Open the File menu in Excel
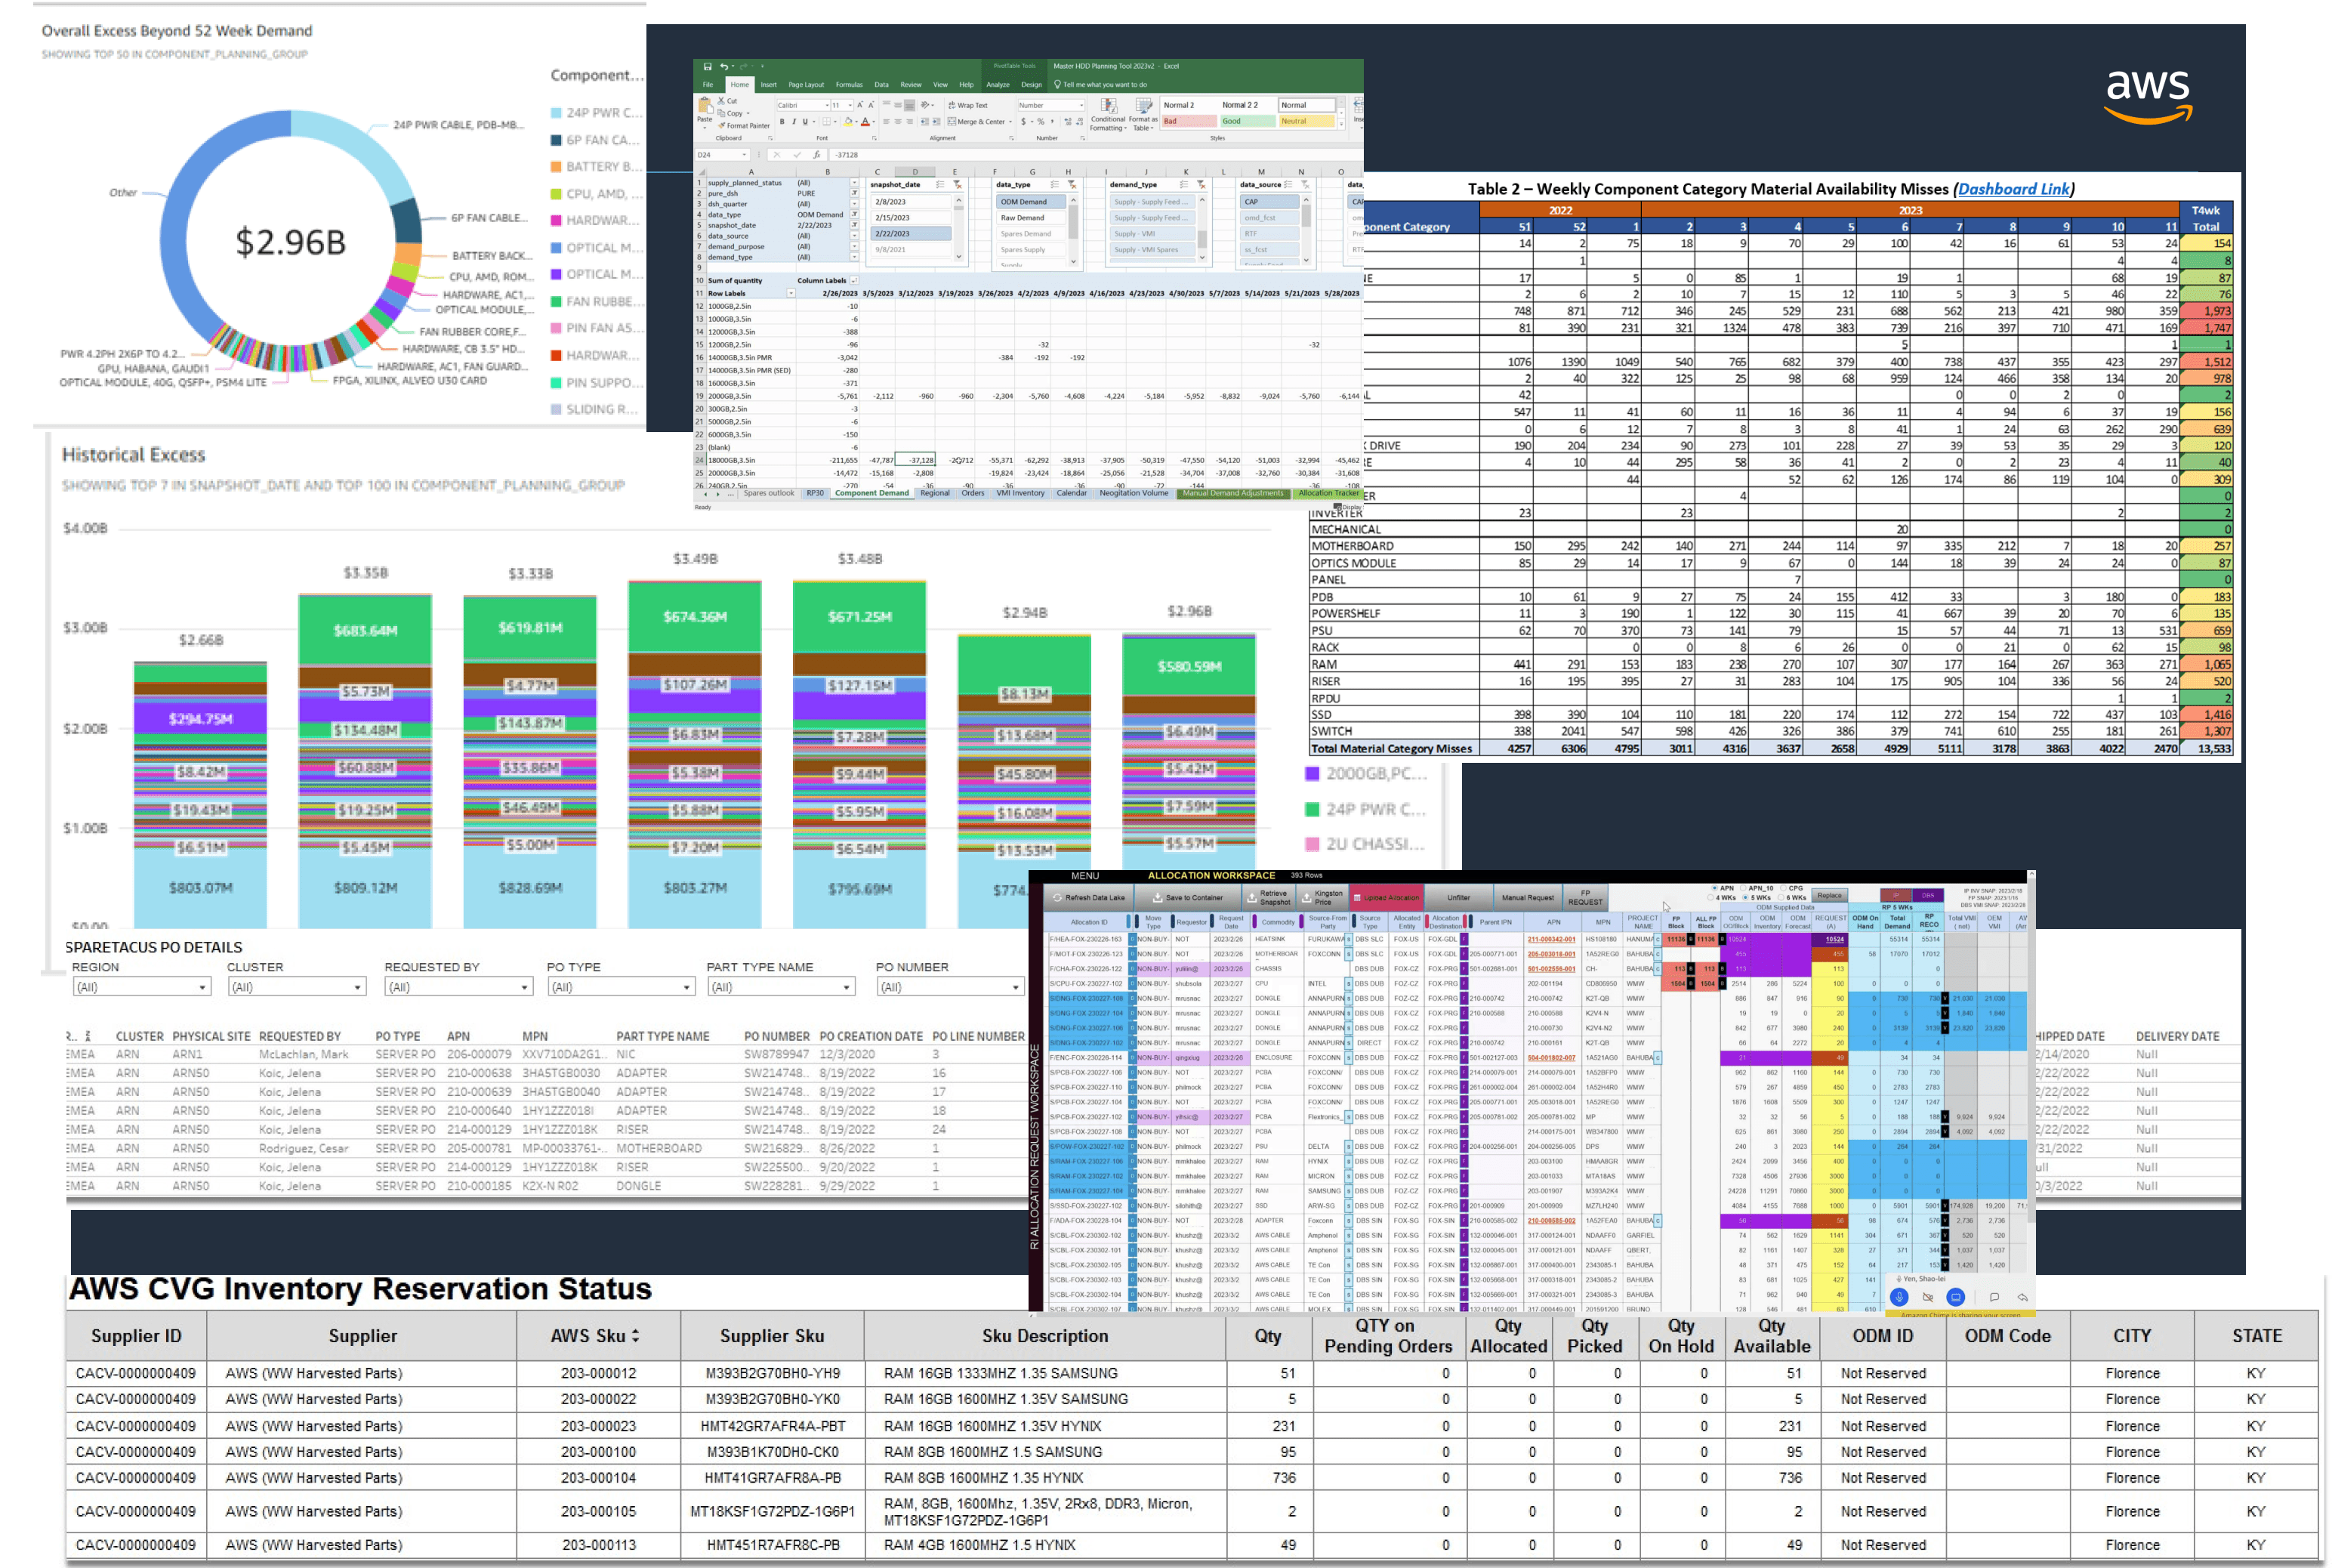This screenshot has width=2332, height=1568. pos(708,85)
